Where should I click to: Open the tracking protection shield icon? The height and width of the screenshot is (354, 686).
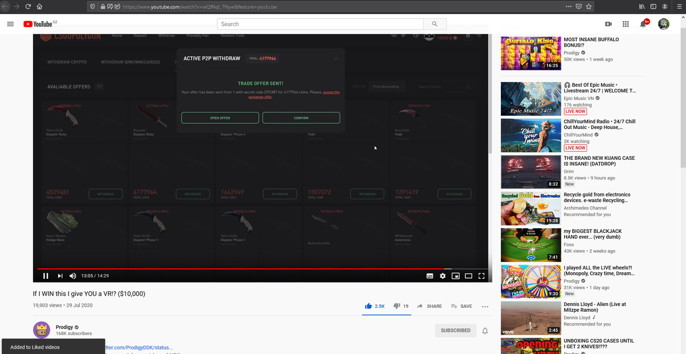pos(93,6)
